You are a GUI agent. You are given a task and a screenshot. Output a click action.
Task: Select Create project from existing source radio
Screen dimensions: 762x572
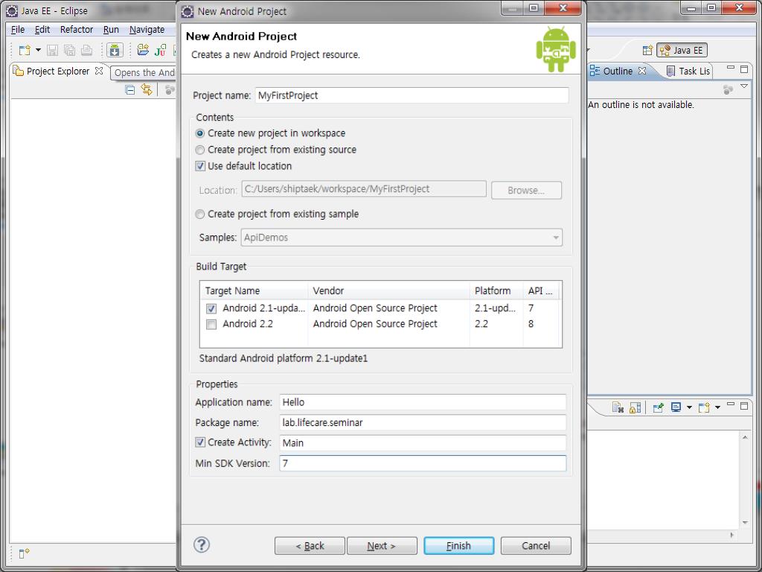tap(199, 150)
